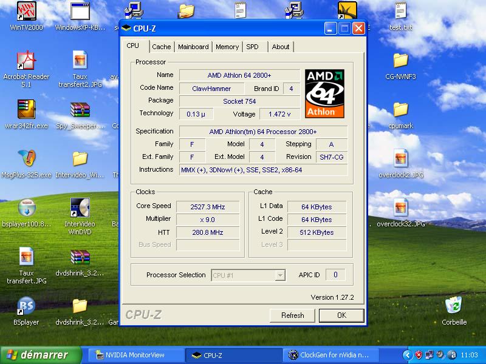Switch to the About tab
486x364 pixels.
tap(281, 47)
